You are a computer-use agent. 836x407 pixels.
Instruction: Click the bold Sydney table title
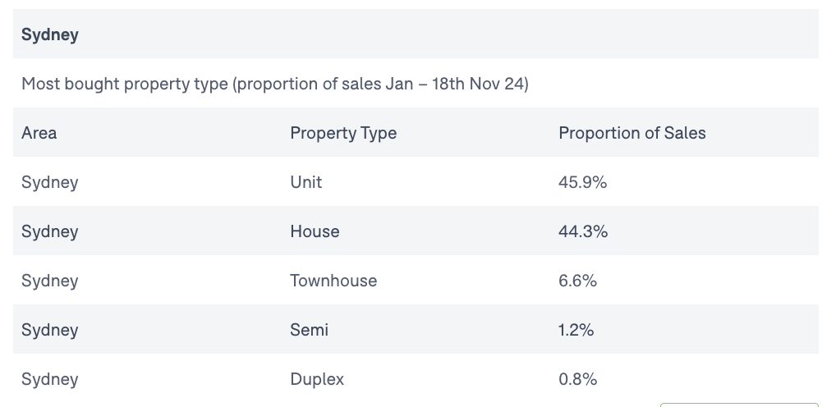49,34
